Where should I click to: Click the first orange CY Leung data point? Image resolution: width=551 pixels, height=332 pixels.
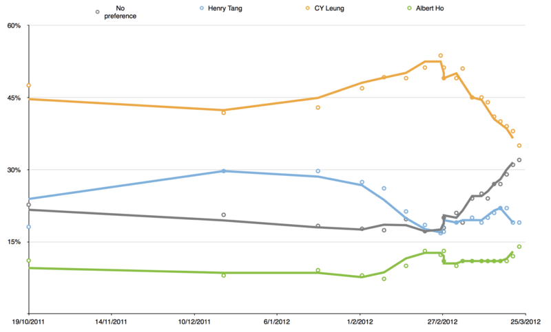(28, 85)
